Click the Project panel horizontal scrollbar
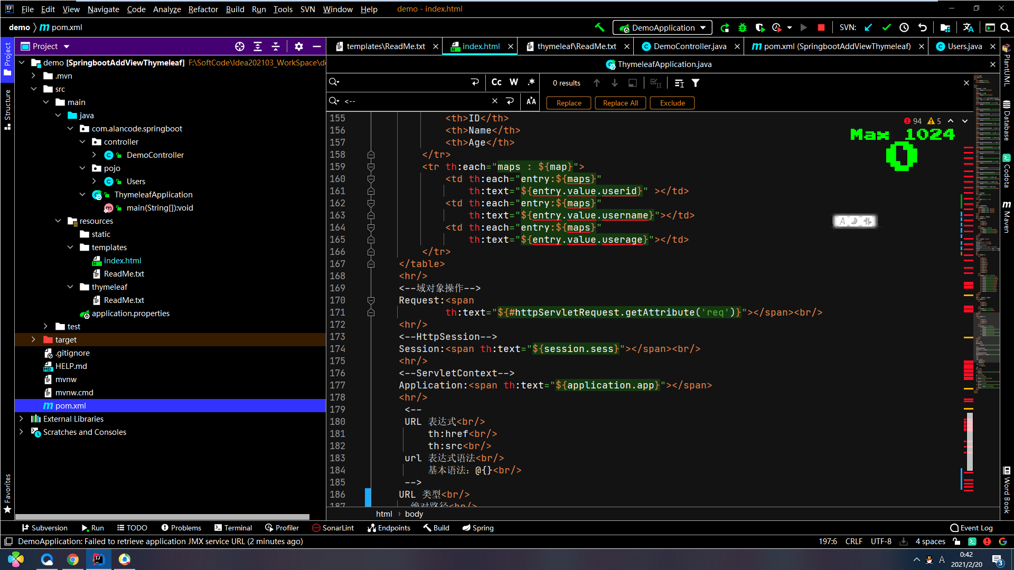 click(162, 517)
